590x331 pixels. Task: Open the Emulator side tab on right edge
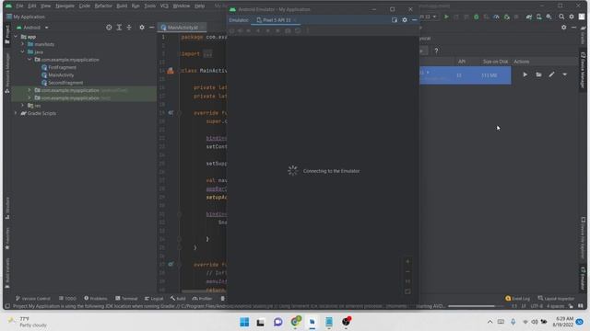click(583, 279)
